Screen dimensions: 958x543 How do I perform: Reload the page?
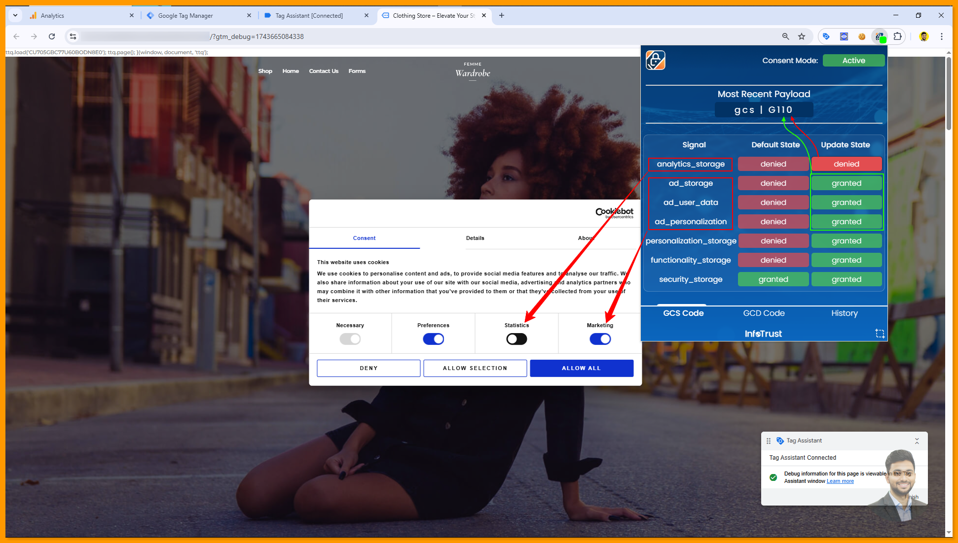point(52,36)
